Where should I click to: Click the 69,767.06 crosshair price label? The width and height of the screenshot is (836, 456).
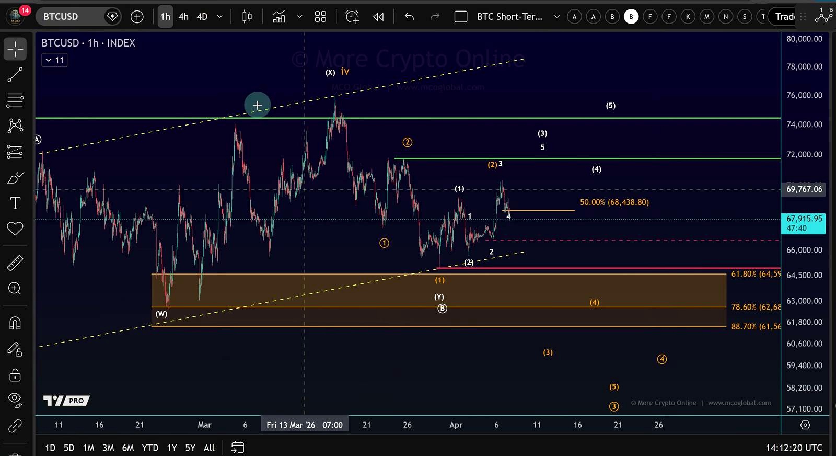point(804,189)
